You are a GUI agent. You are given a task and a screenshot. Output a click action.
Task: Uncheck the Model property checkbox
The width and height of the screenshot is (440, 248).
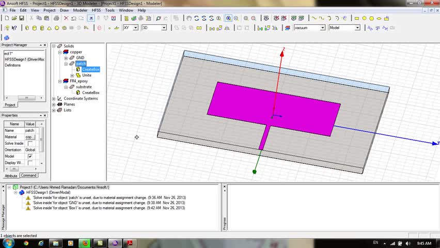[x=30, y=156]
